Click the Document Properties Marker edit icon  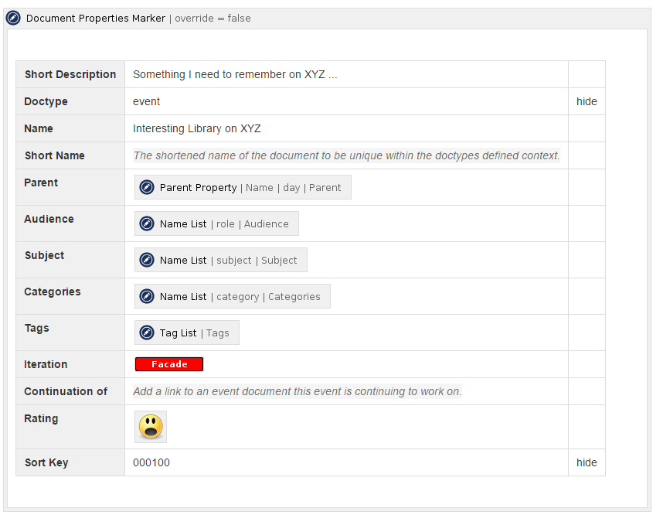click(14, 18)
